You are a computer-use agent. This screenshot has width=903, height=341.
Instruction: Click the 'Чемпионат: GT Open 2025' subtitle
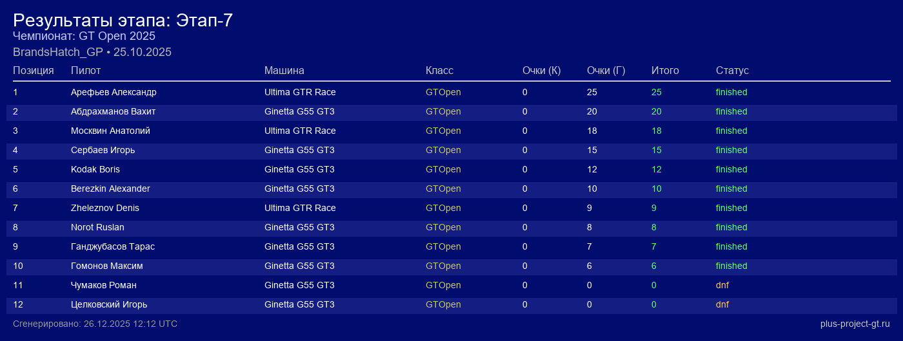coord(84,36)
